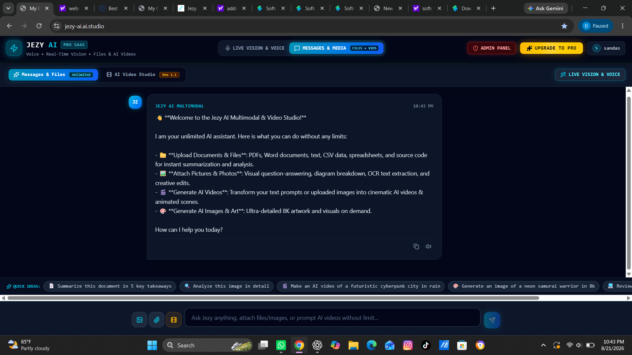Click Upgrade to Pro button

coord(551,48)
